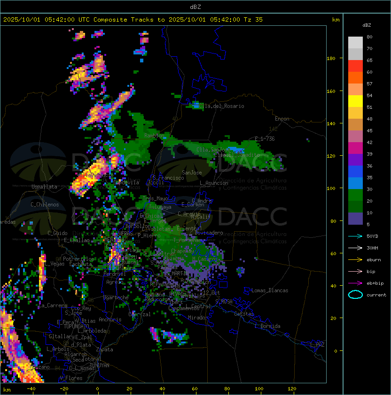The image size is (391, 395).
Task: Click the 'Encon' map label
Action: (x=282, y=119)
